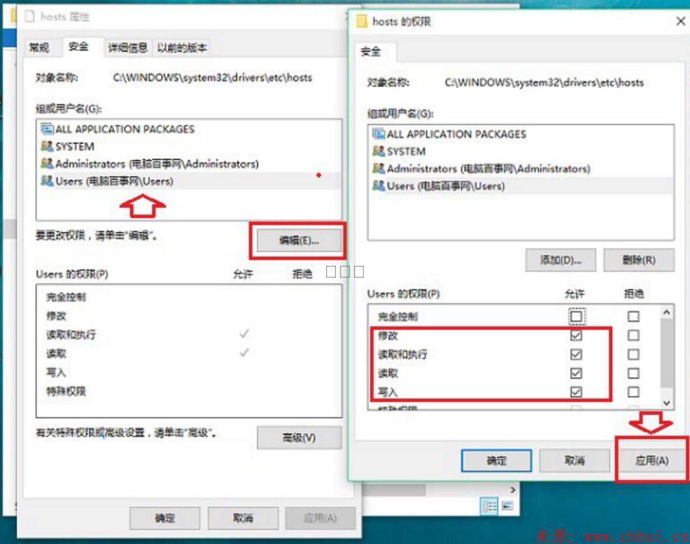690x544 pixels.
Task: Open the 常规 tab
Action: 38,48
